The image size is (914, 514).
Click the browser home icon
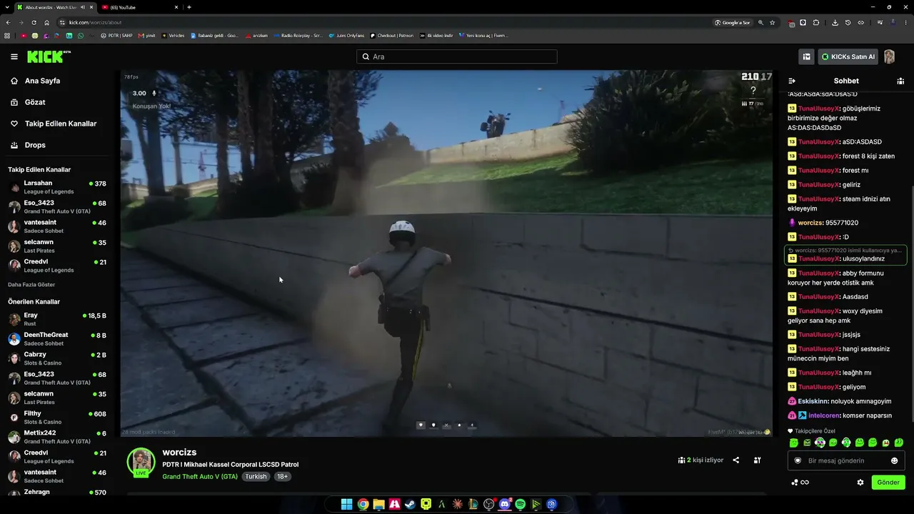tap(47, 23)
